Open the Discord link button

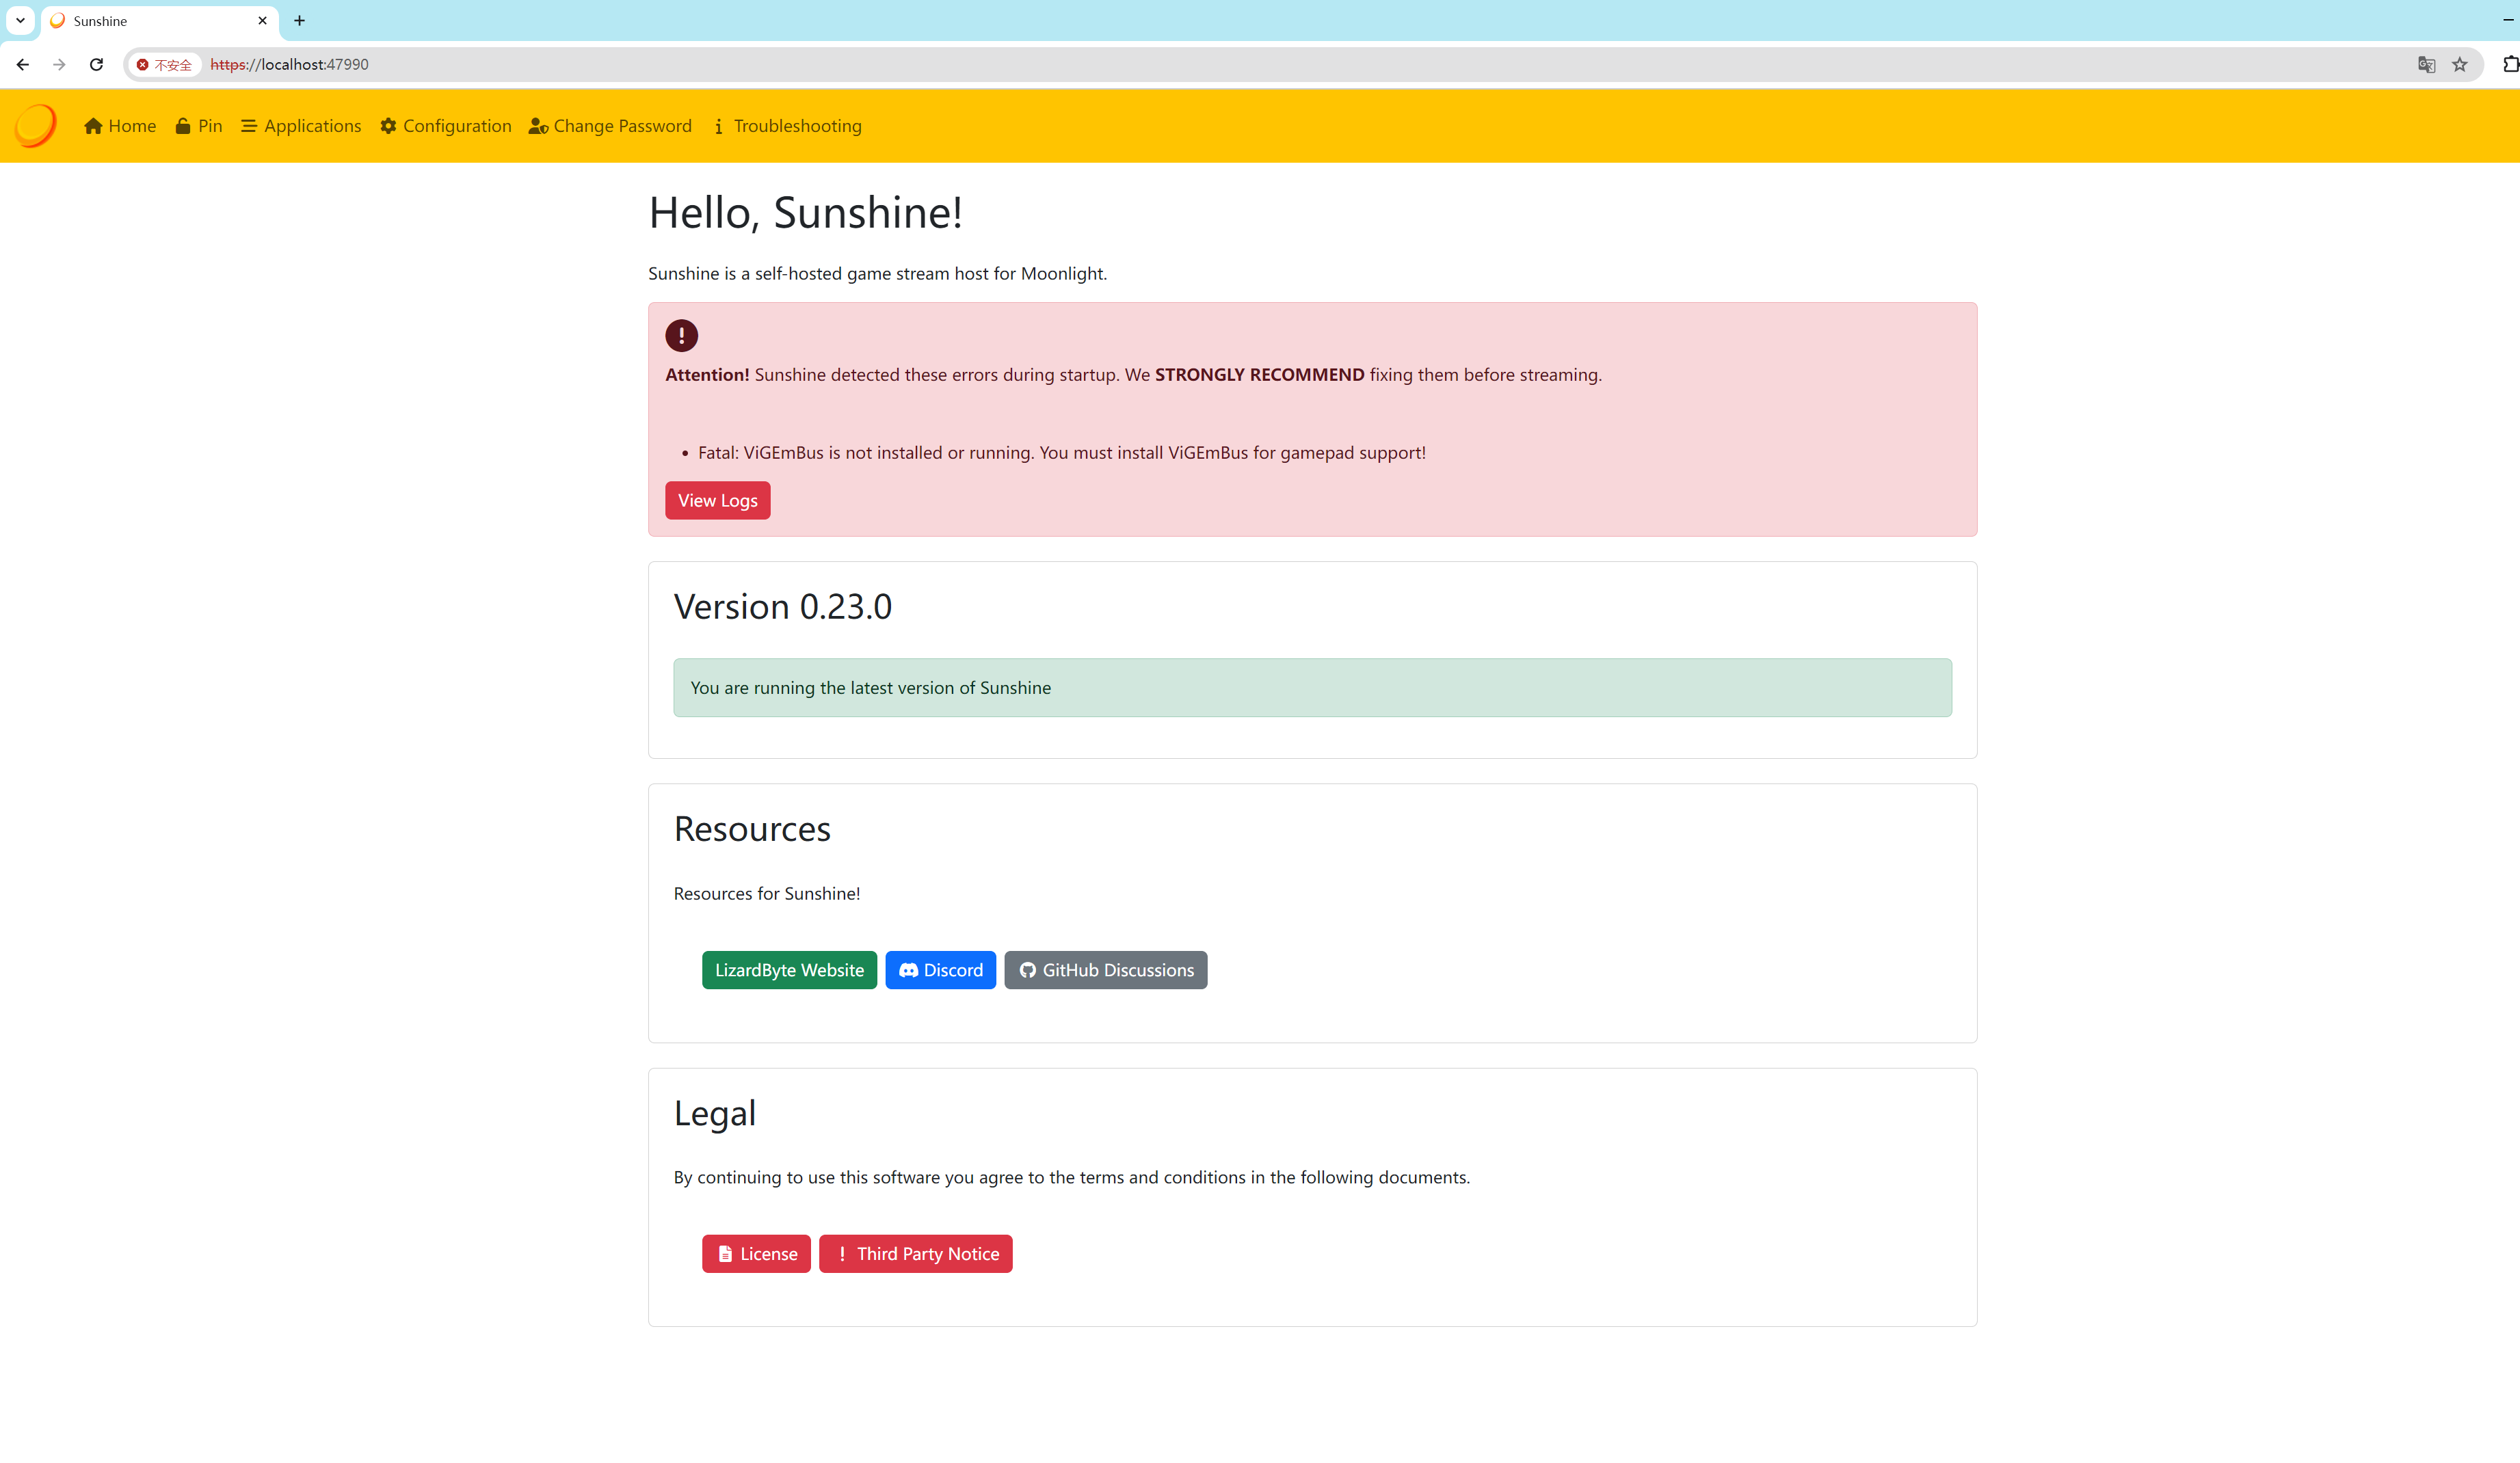point(941,970)
